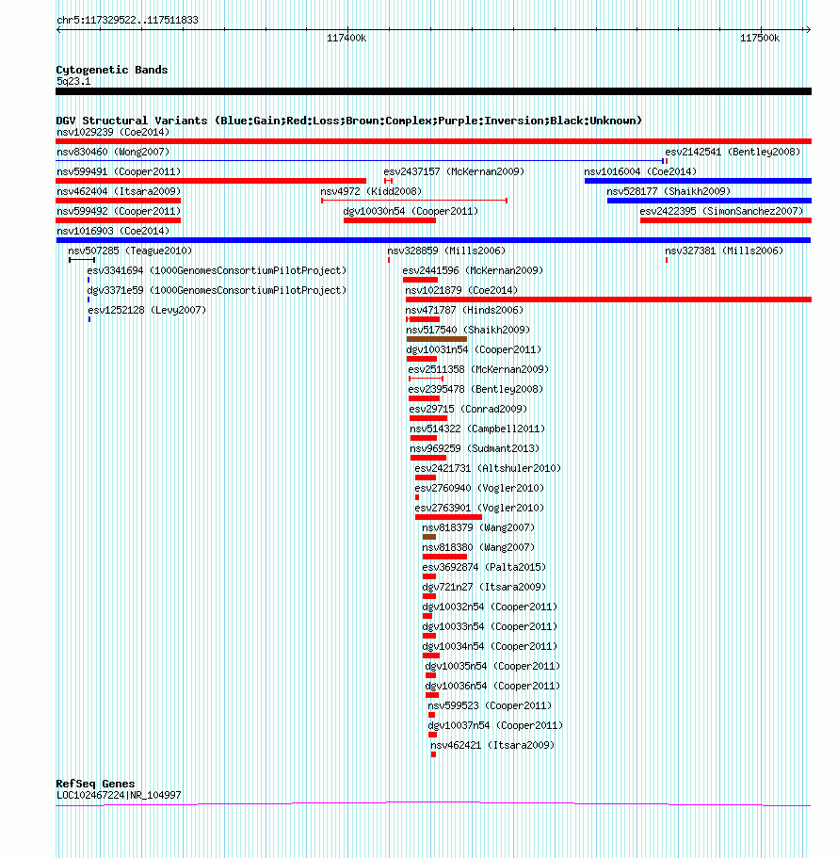Select the dgv10034n54 (Cooper2011) label
Screen dimensions: 838x858
click(x=491, y=646)
